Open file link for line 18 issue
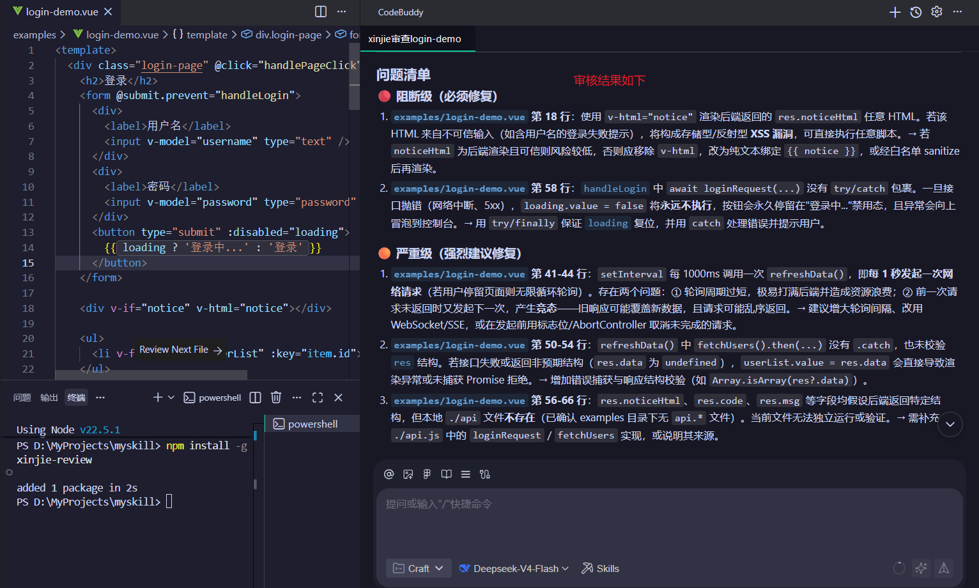Viewport: 979px width, 588px height. click(459, 117)
